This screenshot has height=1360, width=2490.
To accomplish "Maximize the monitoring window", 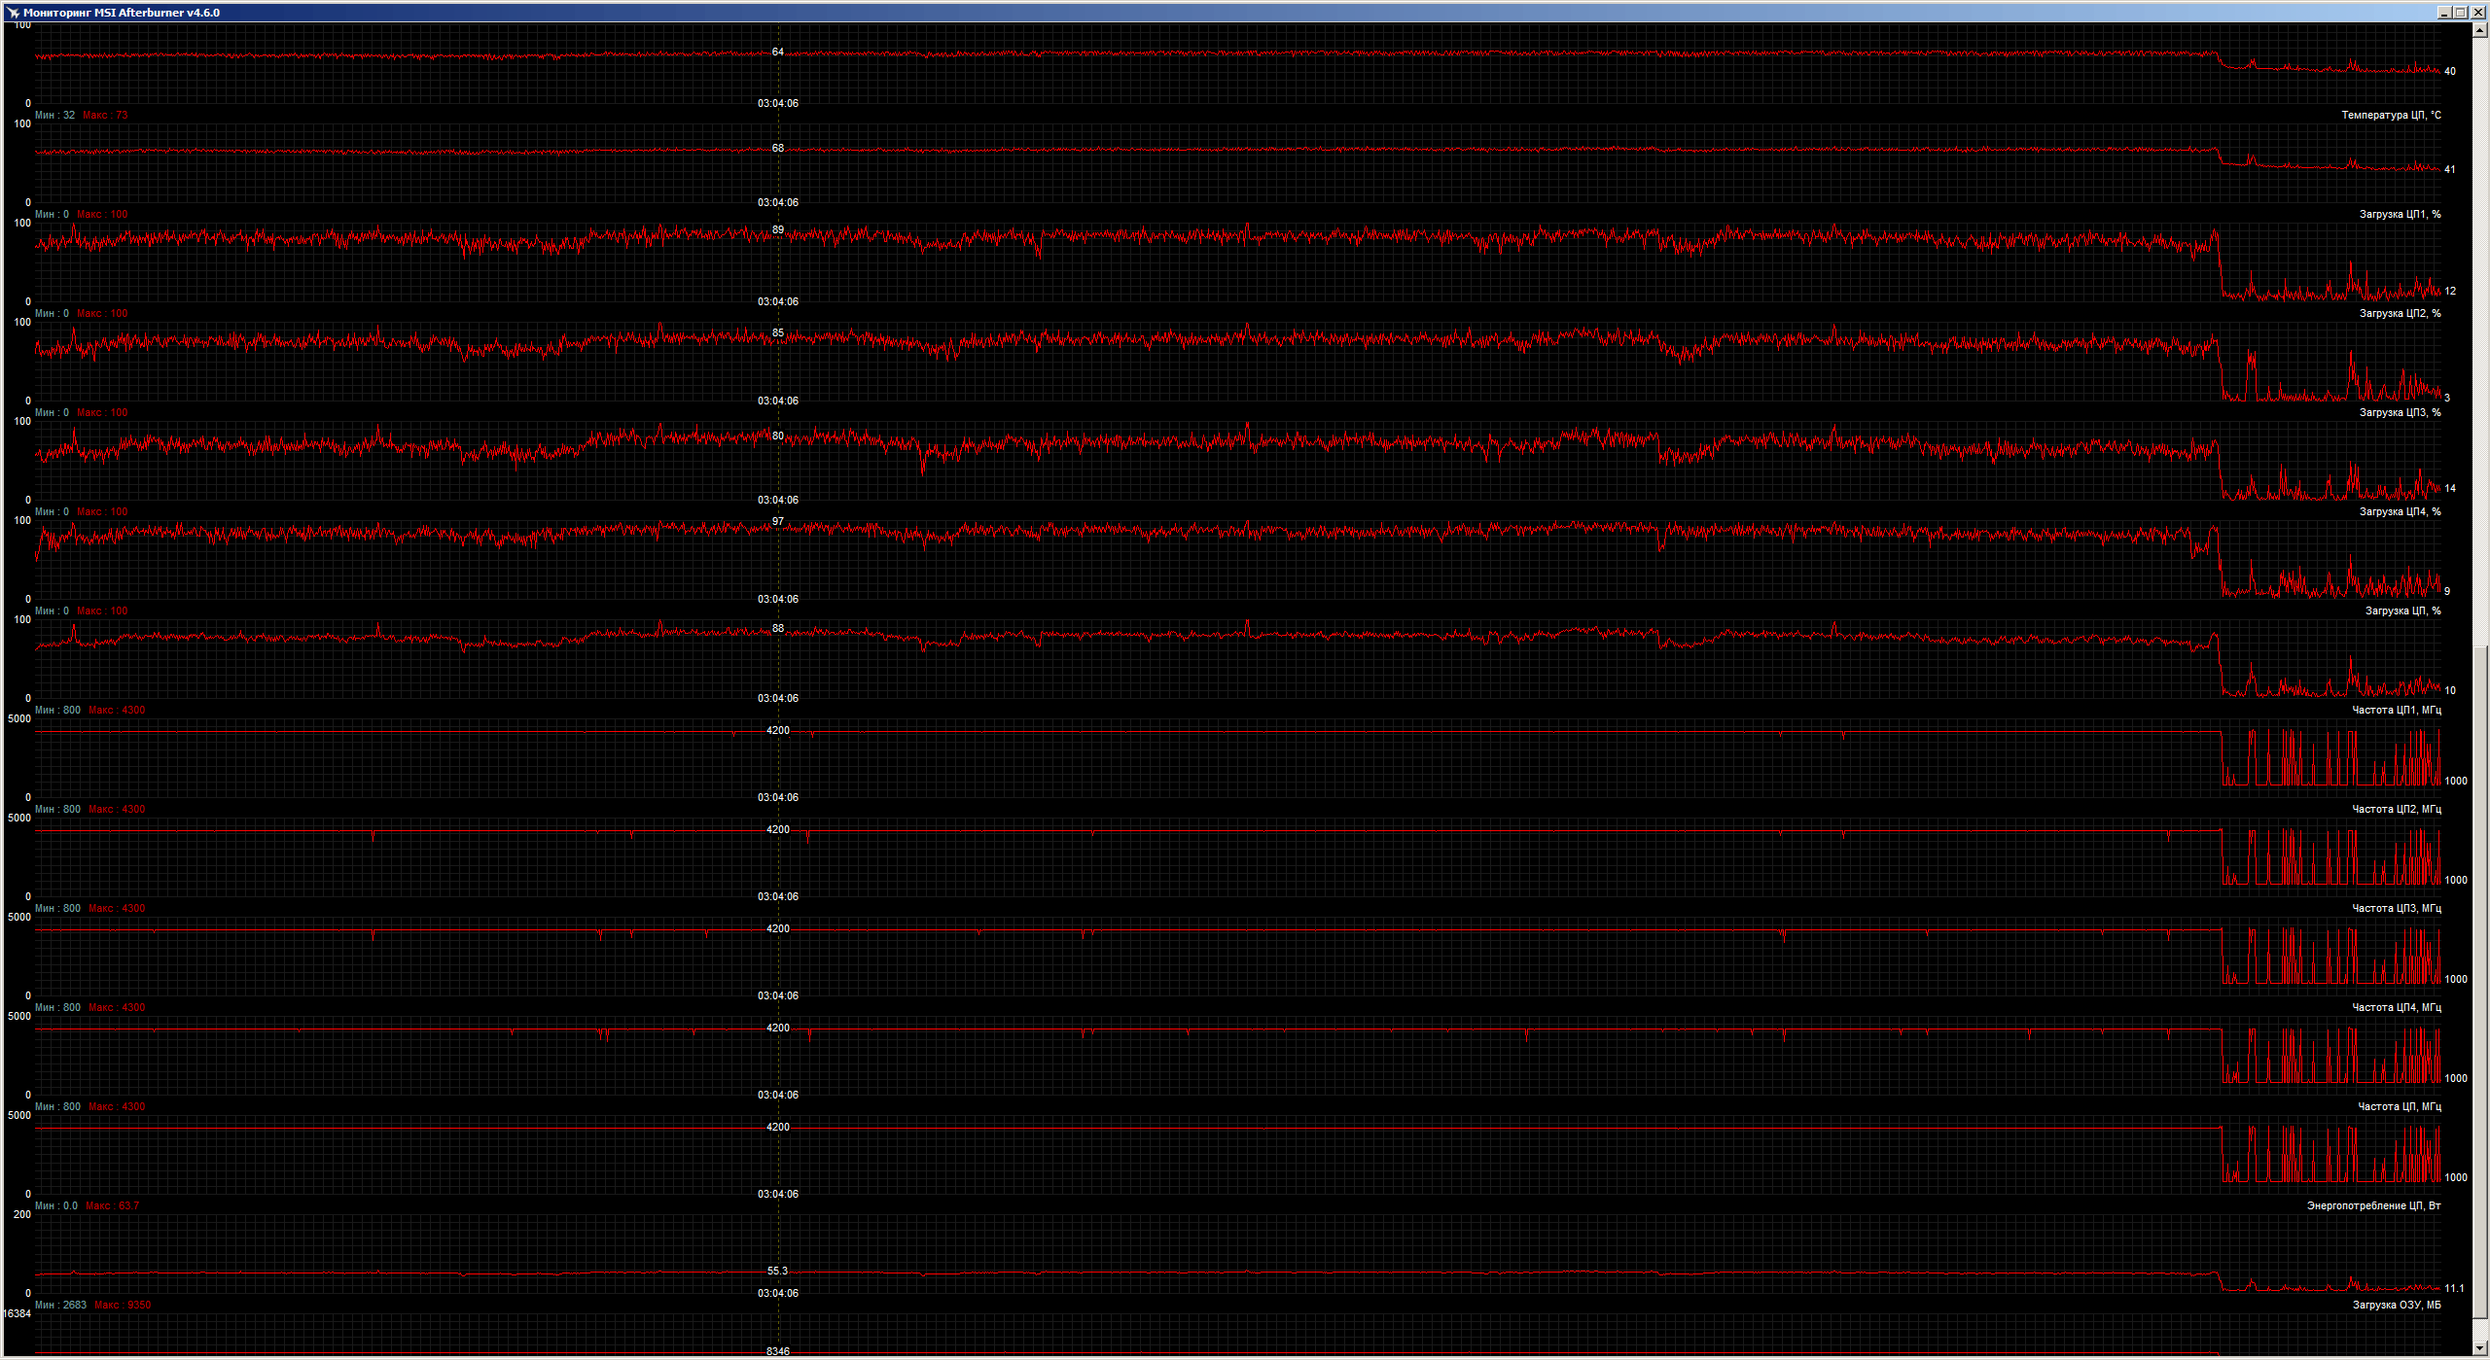I will [x=2461, y=13].
